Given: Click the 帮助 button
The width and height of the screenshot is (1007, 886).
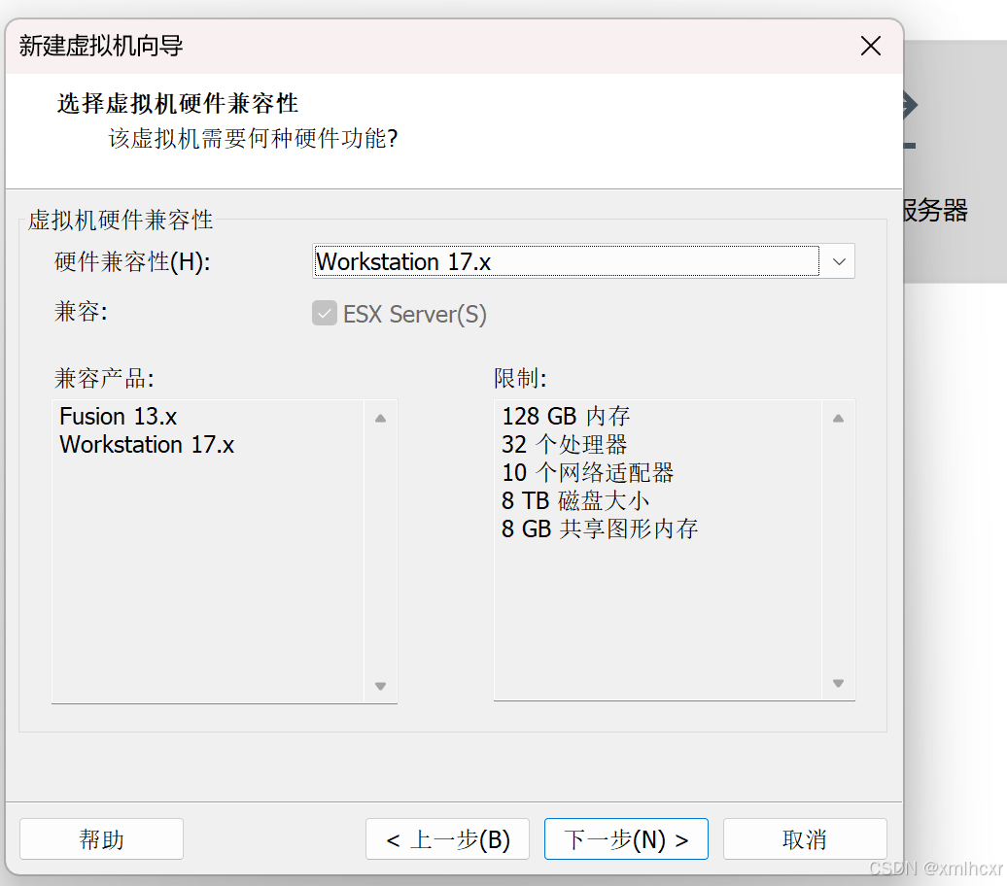Looking at the screenshot, I should pos(101,838).
